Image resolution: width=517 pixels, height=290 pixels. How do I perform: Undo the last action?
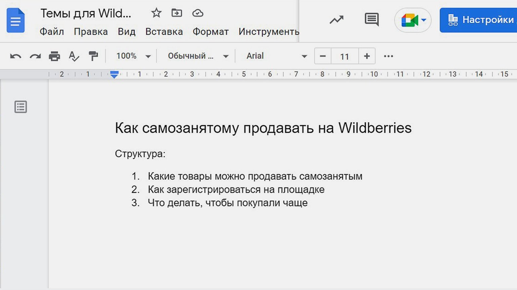click(x=15, y=56)
